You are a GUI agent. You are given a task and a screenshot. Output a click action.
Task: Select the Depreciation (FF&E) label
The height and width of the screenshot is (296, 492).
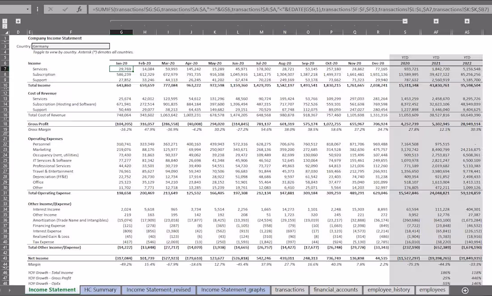50,176
